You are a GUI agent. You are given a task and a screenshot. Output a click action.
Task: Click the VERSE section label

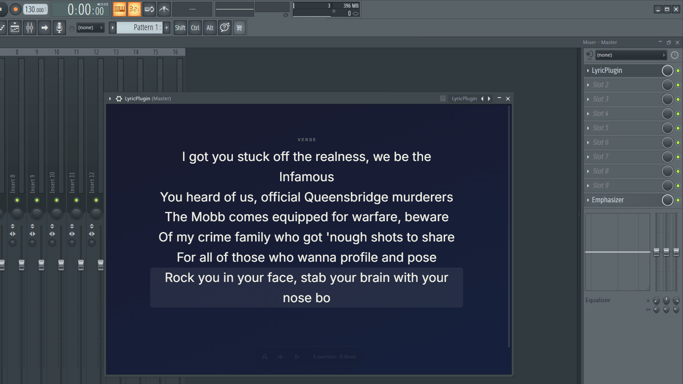tap(307, 140)
